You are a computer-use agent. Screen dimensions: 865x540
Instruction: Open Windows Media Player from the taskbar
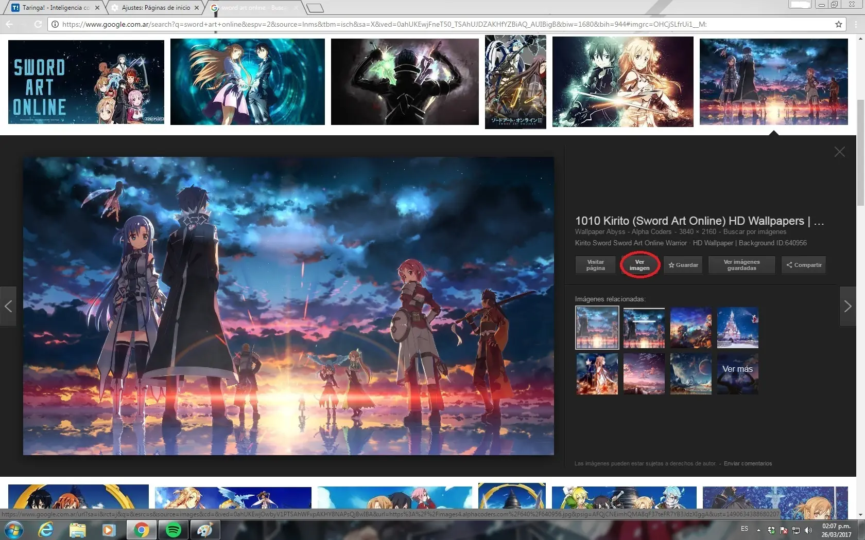pos(109,530)
